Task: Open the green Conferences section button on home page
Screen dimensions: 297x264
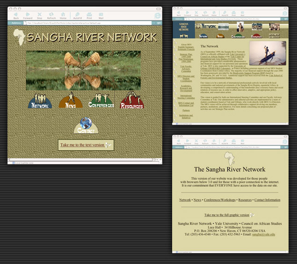Action: pos(101,101)
